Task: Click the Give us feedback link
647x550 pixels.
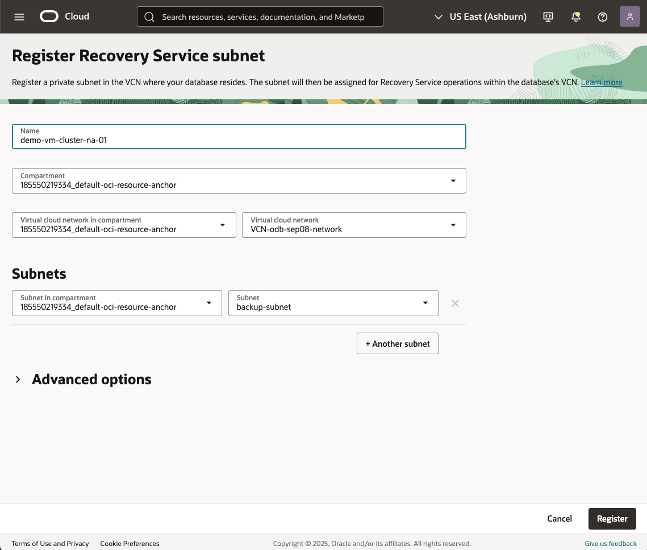Action: pos(611,543)
